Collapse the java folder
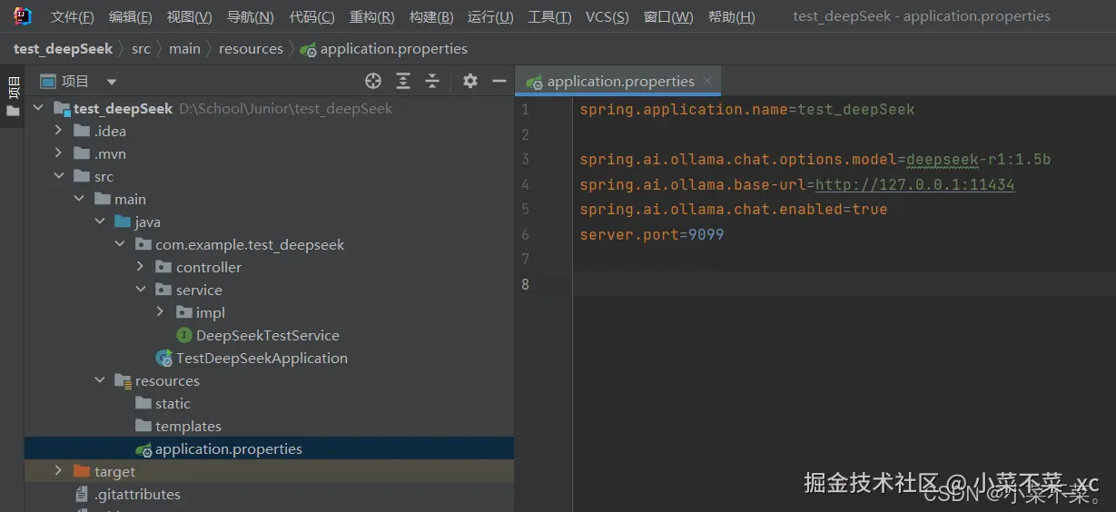The height and width of the screenshot is (512, 1116). (100, 222)
